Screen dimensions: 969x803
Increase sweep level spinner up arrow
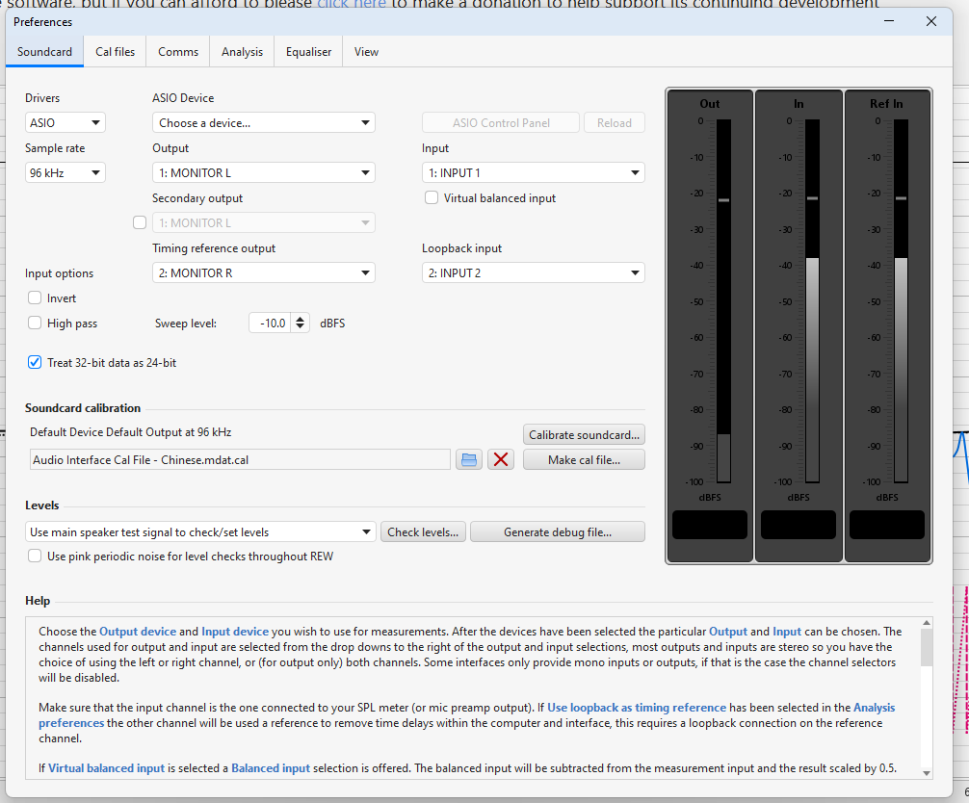tap(301, 319)
